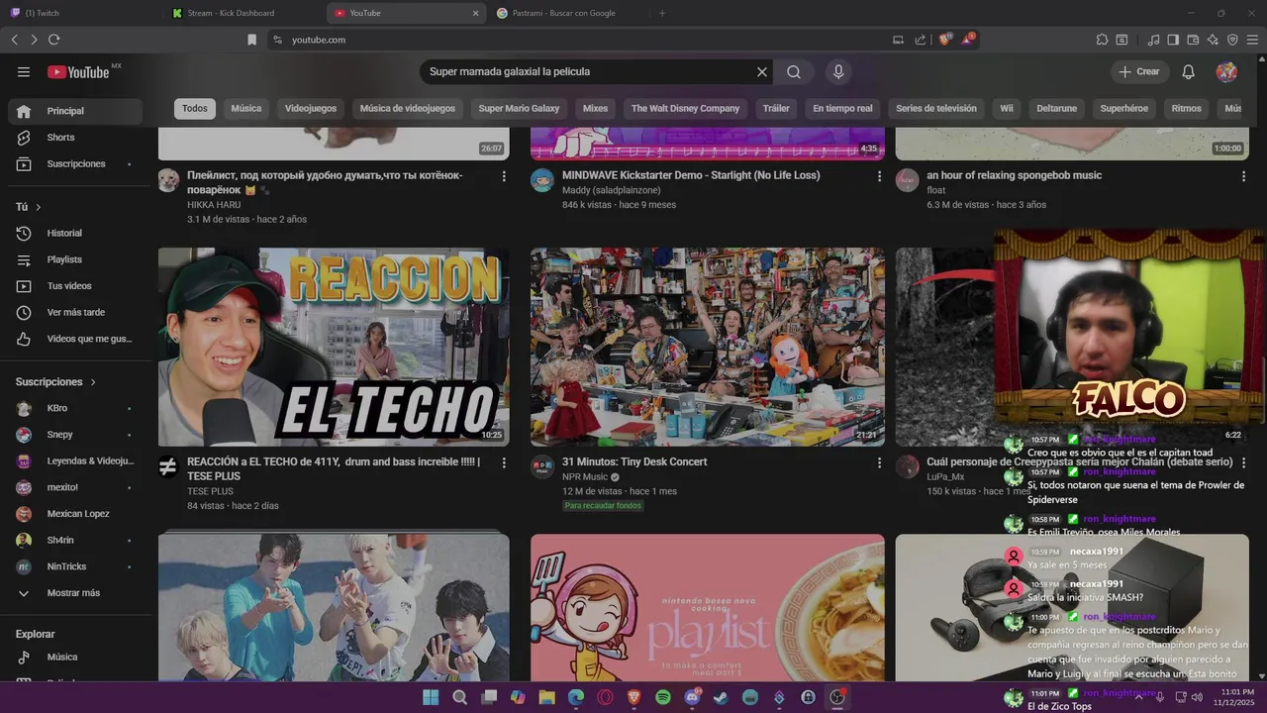Screen dimensions: 1267x713
Task: Select the Todos filter chip
Action: (195, 109)
